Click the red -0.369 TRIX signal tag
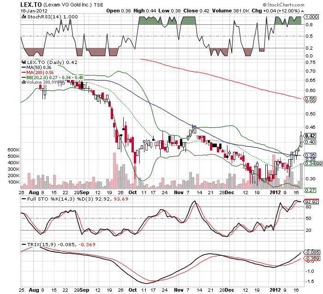Viewport: 323px width, 294px height. coord(312,259)
